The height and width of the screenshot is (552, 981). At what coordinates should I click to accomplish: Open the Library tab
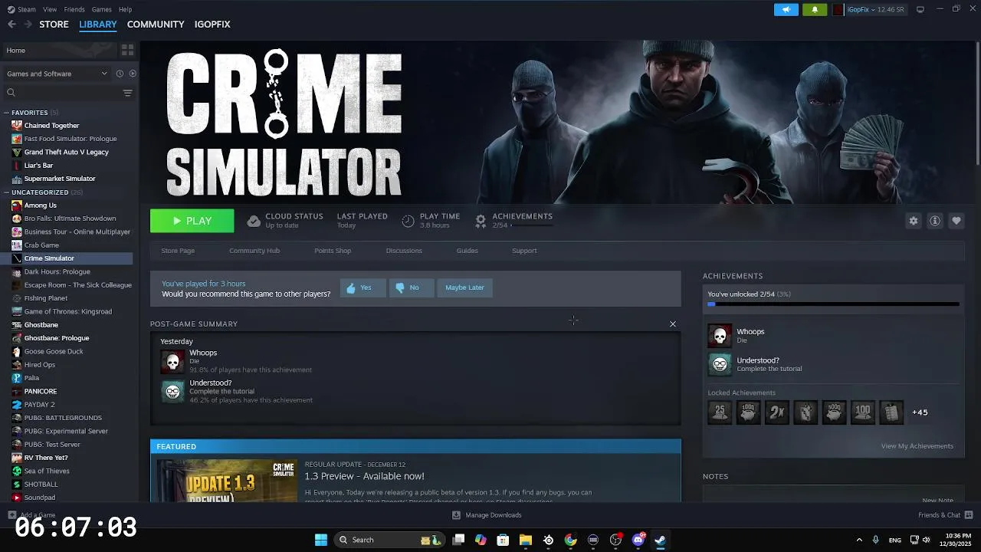98,25
